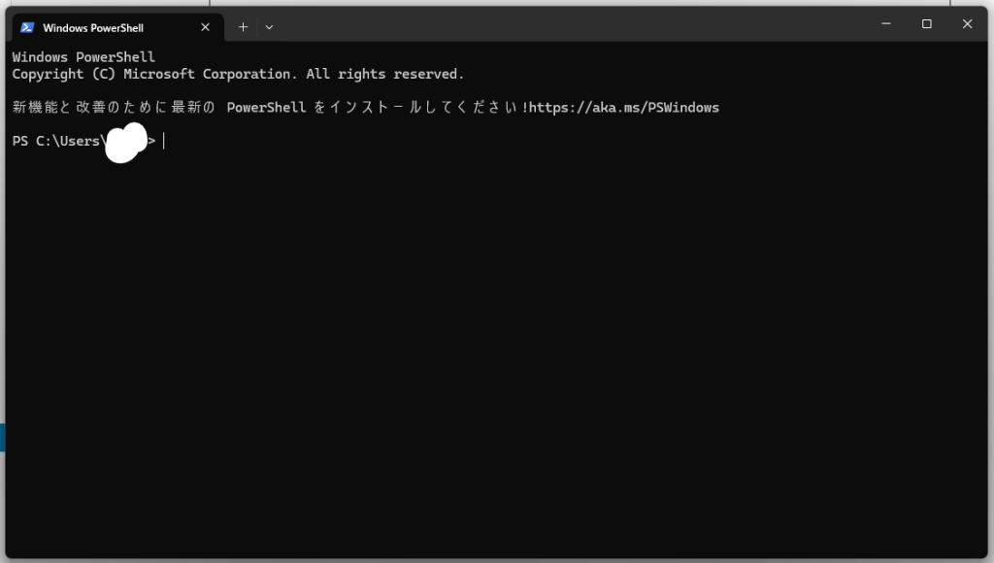Image resolution: width=994 pixels, height=563 pixels.
Task: Click the word PowerShell within the Japanese message
Action: (266, 108)
